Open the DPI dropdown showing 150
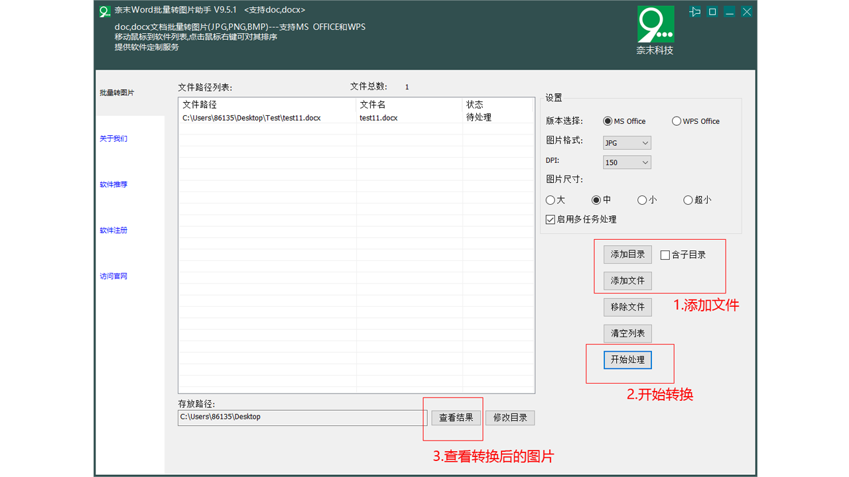The width and height of the screenshot is (849, 477). click(x=626, y=162)
